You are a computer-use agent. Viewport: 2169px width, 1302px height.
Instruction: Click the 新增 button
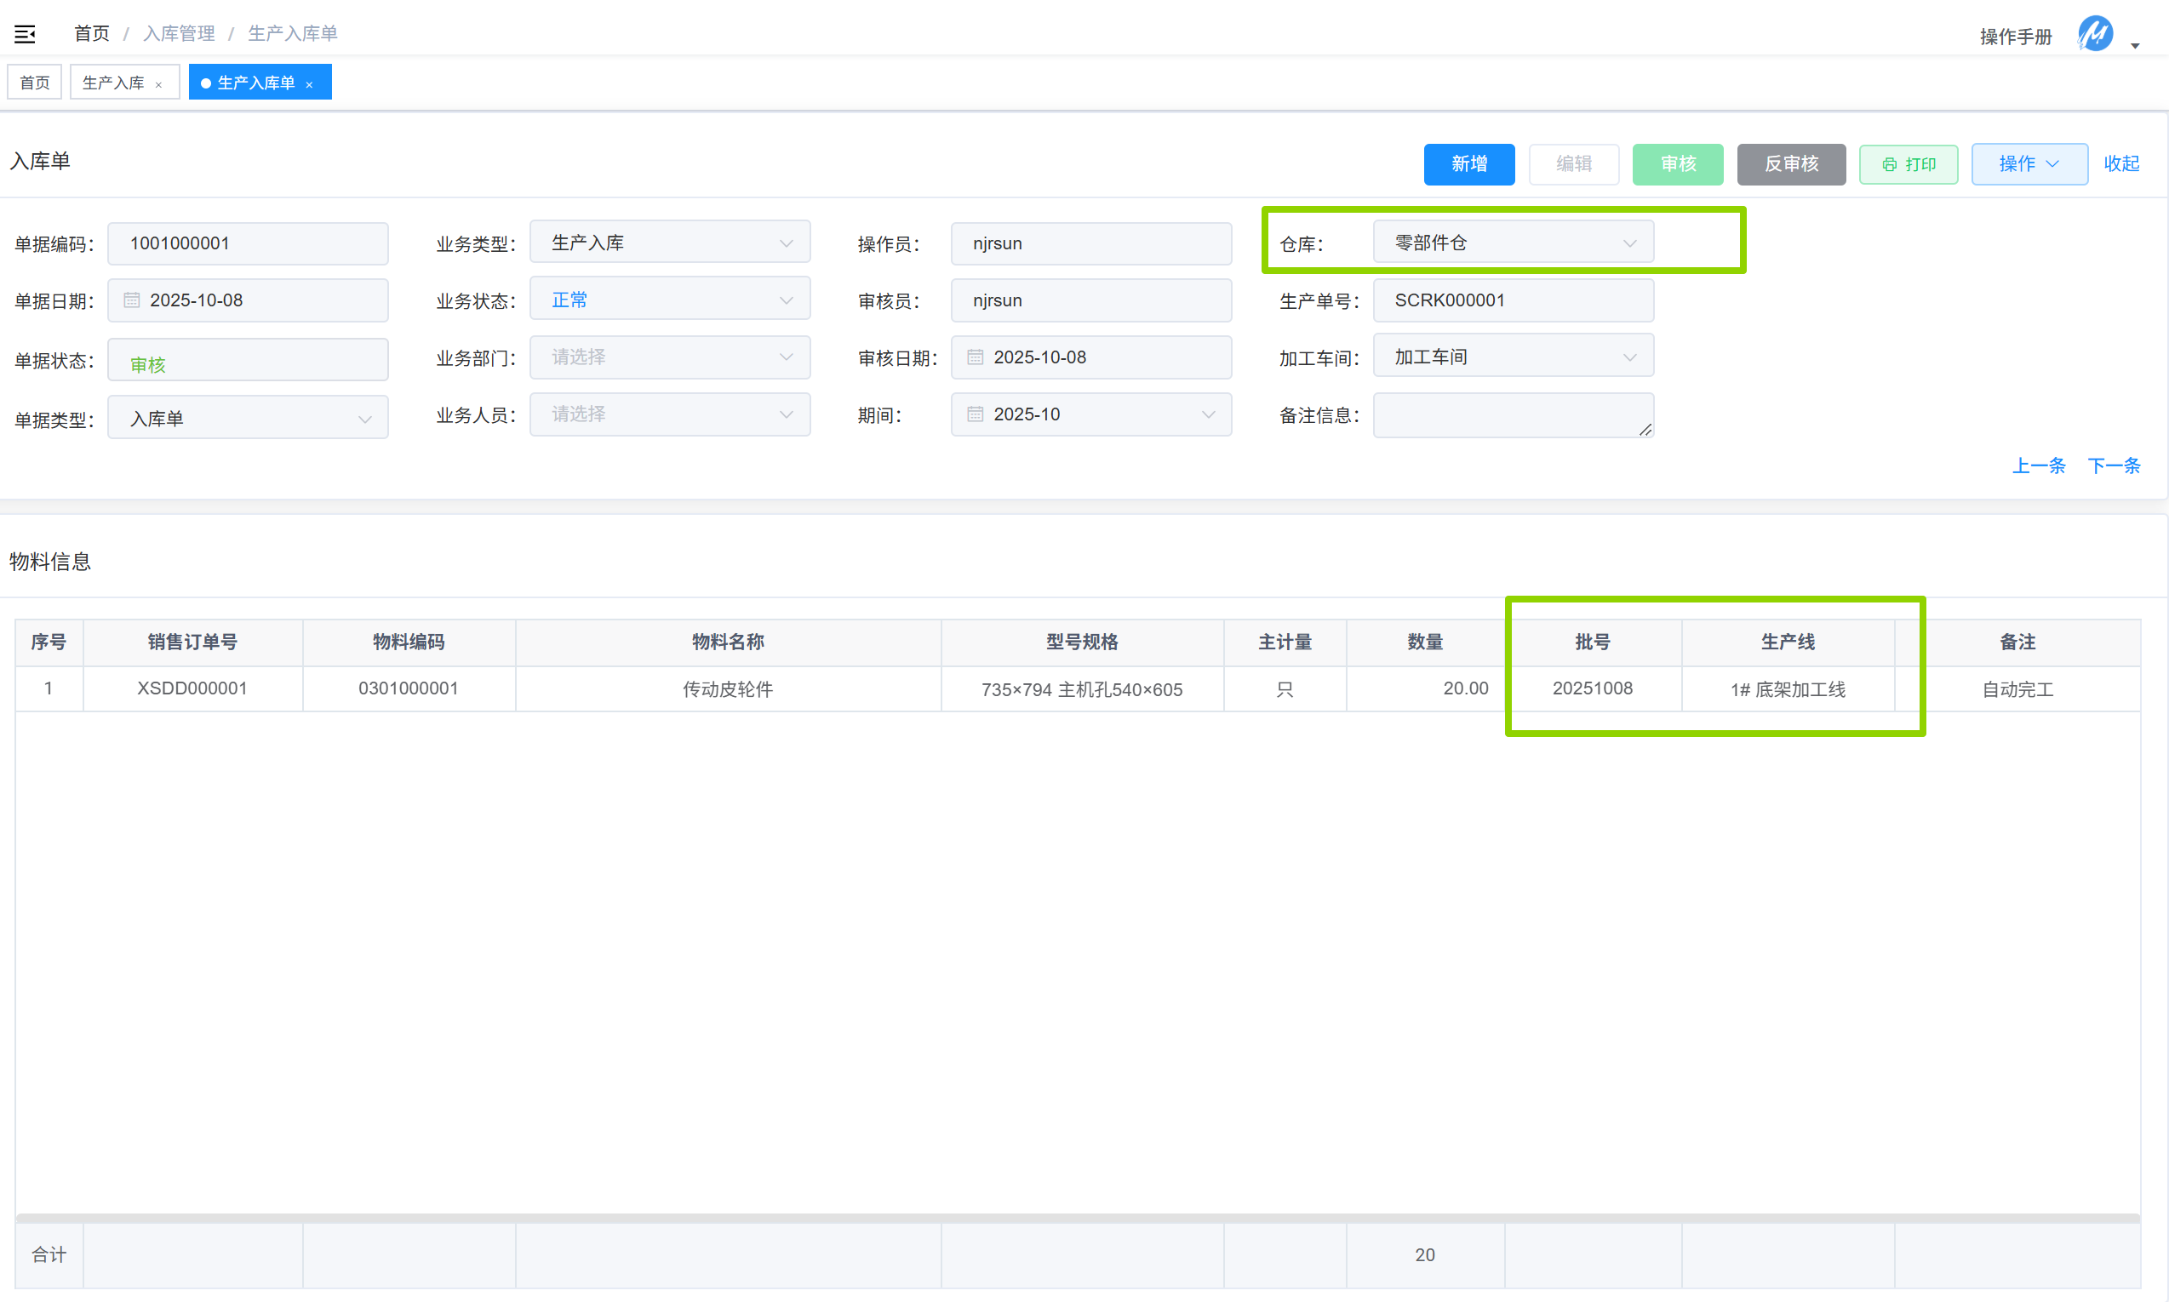pyautogui.click(x=1468, y=164)
